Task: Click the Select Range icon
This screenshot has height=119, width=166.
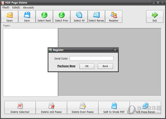Action: (96, 15)
